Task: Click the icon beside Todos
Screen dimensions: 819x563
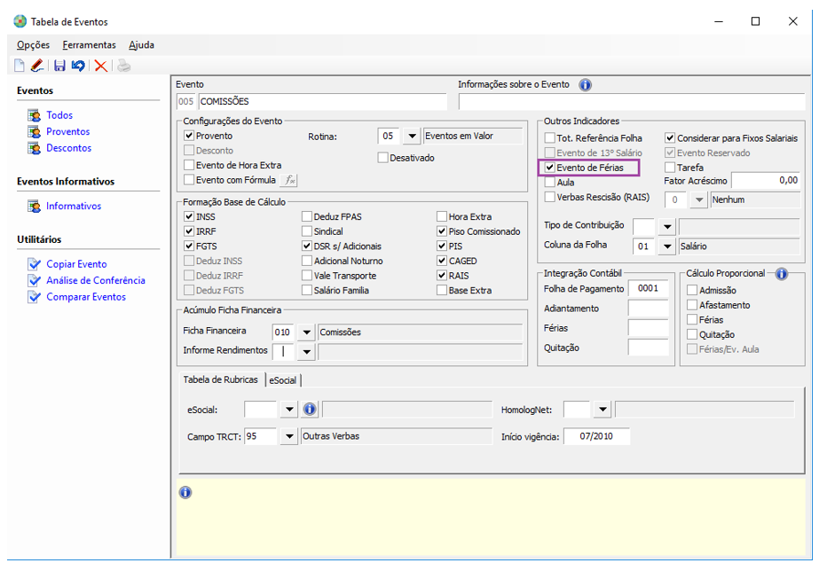Action: tap(35, 115)
